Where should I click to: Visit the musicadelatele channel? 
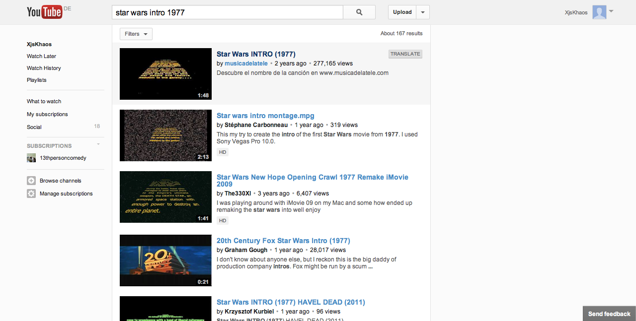pyautogui.click(x=246, y=64)
